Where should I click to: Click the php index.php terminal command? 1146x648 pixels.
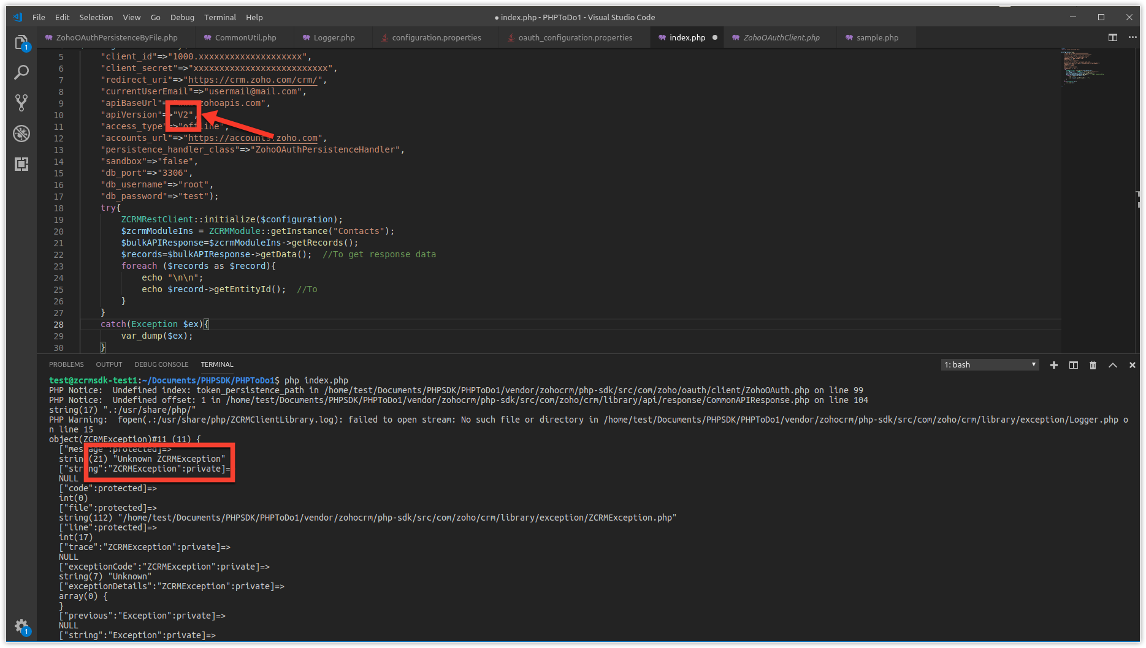click(x=316, y=380)
